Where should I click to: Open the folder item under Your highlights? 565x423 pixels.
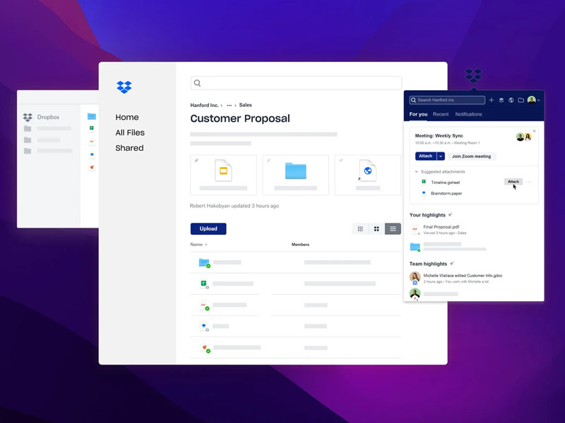pyautogui.click(x=448, y=247)
